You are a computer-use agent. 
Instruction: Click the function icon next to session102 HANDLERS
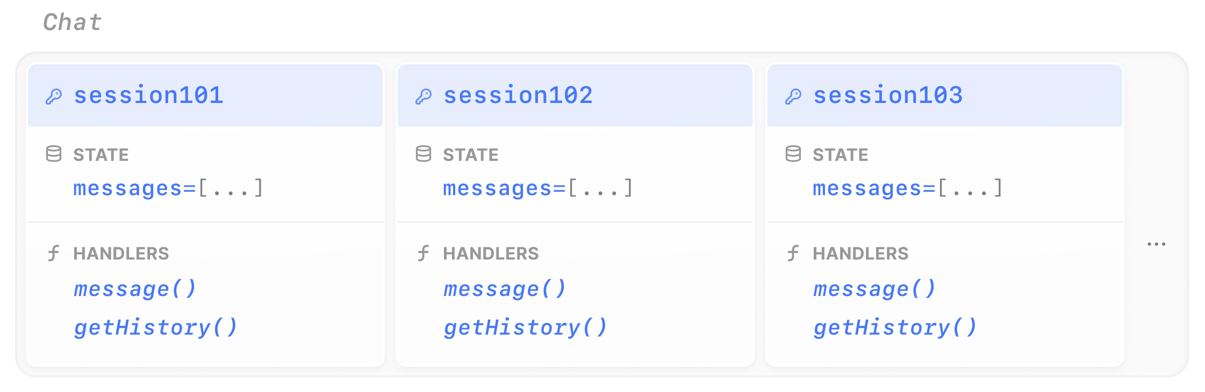423,253
